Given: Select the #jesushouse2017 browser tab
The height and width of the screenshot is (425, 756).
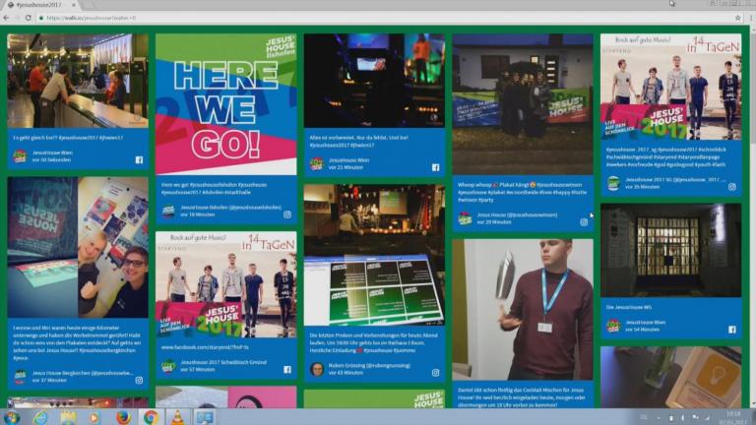Looking at the screenshot, I should [44, 5].
